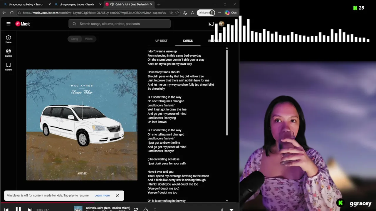Image resolution: width=376 pixels, height=211 pixels.
Task: Open Copilot Chat in the browser
Action: point(231,13)
